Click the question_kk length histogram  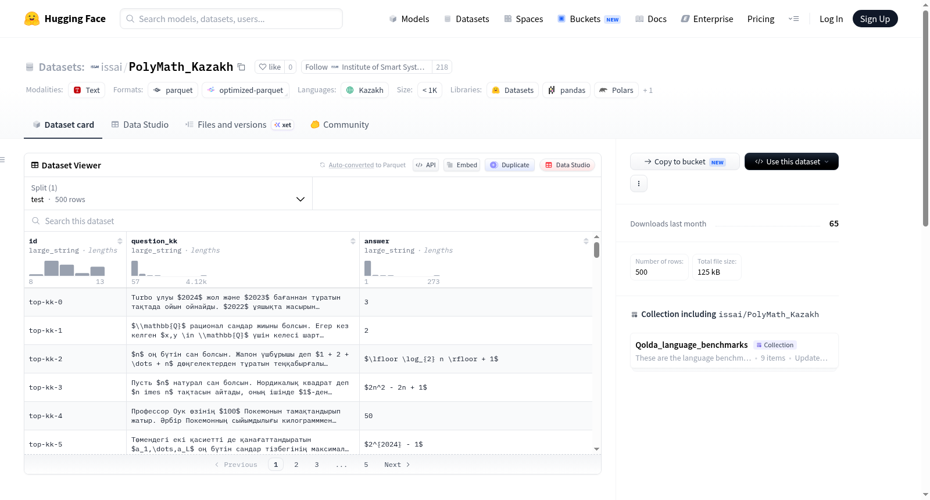tap(169, 268)
